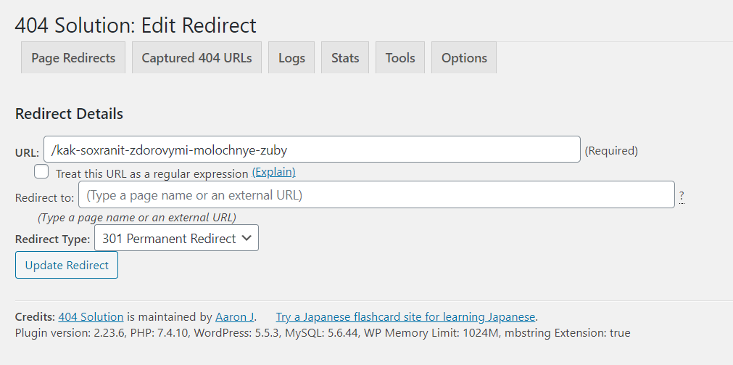The image size is (733, 365).
Task: Click the Explain link
Action: pos(273,172)
